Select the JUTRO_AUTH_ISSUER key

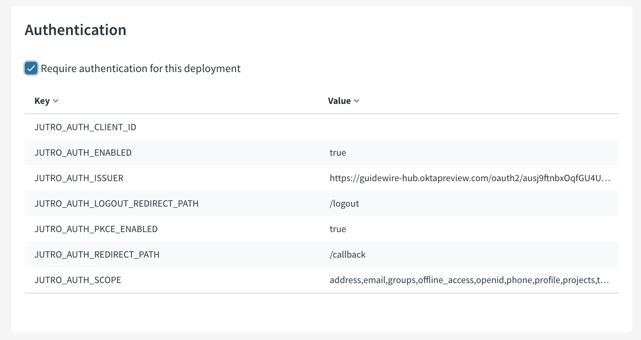click(x=79, y=178)
